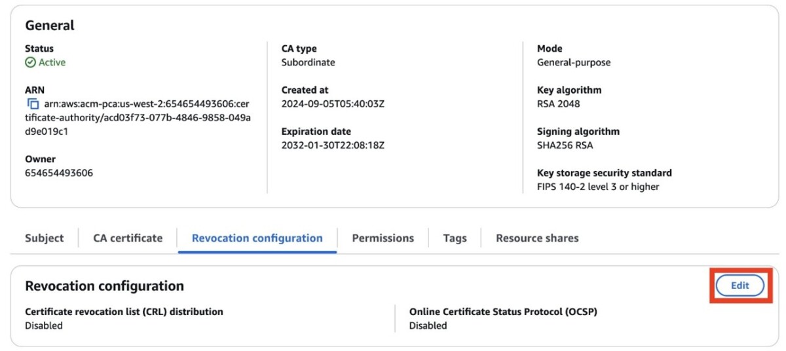This screenshot has height=351, width=786.
Task: View the Resource shares tab
Action: (537, 238)
